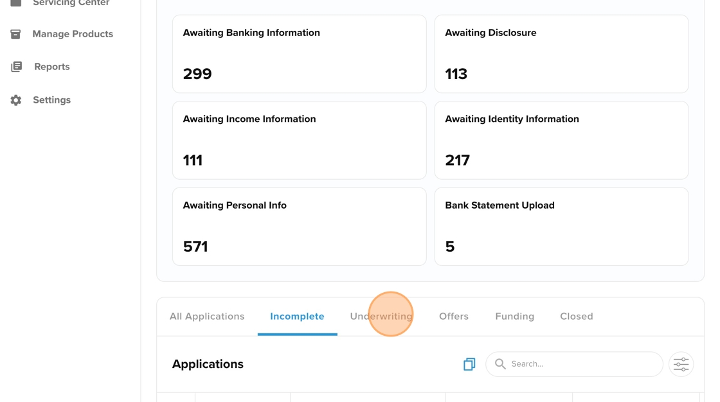Switch to the All Applications tab
Viewport: 720px width, 402px height.
[x=207, y=316]
